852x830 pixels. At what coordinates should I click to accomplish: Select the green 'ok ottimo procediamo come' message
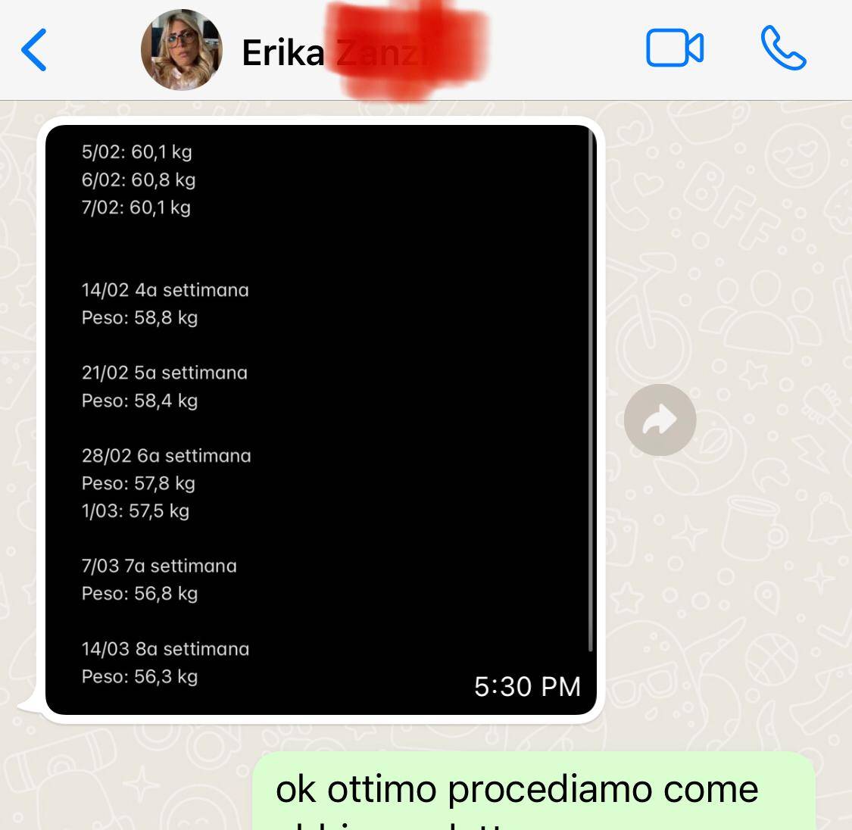click(x=534, y=791)
